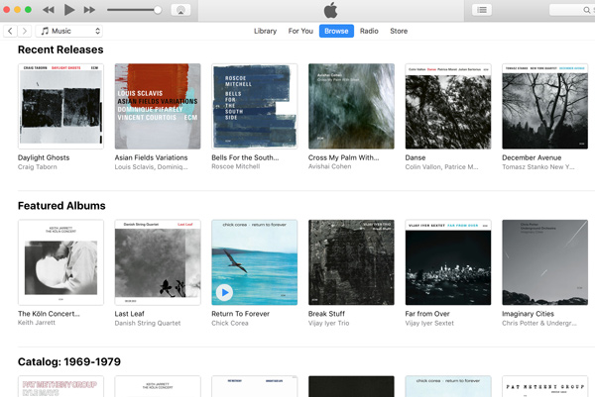Click the Chick Corea artist link

pyautogui.click(x=230, y=323)
